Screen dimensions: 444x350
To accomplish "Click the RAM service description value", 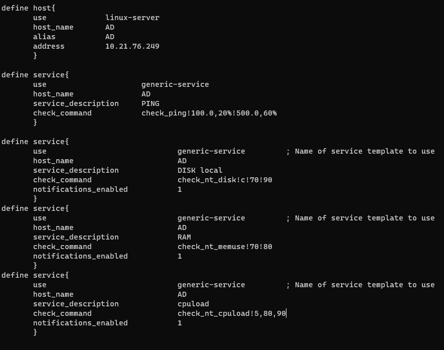I will pos(184,237).
